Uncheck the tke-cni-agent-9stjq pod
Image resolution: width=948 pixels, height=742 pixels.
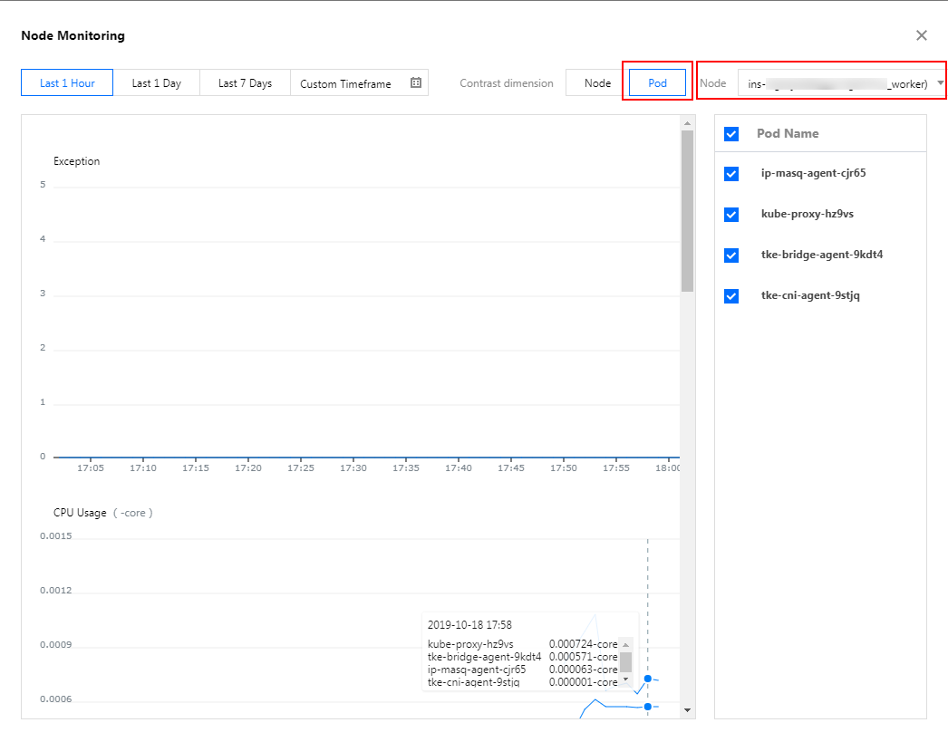(731, 296)
